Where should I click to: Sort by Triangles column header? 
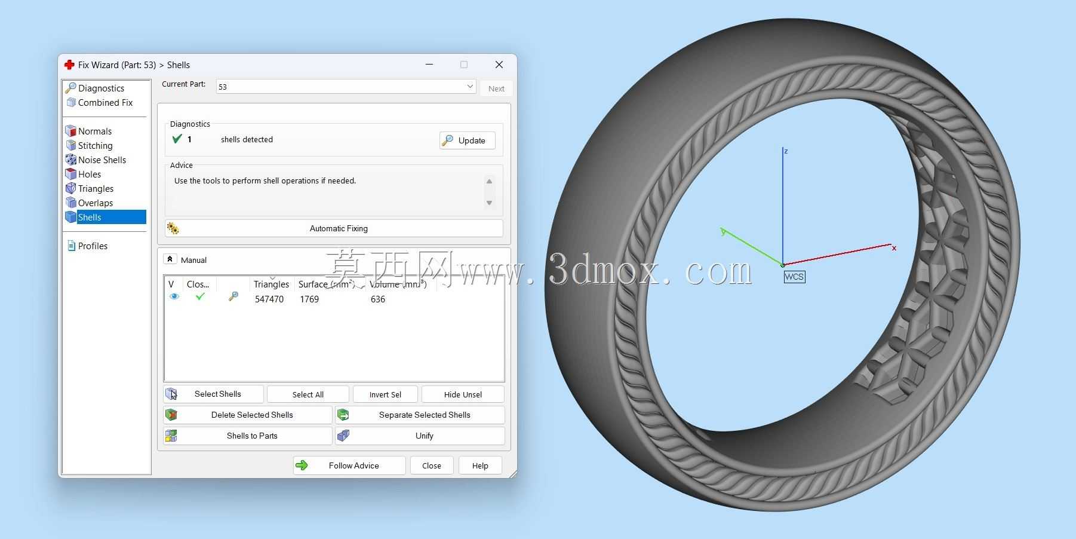pyautogui.click(x=271, y=284)
